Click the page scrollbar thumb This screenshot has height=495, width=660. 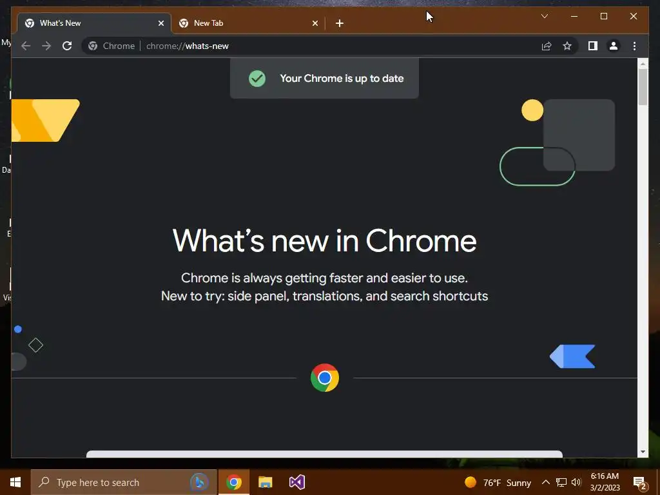pyautogui.click(x=643, y=87)
